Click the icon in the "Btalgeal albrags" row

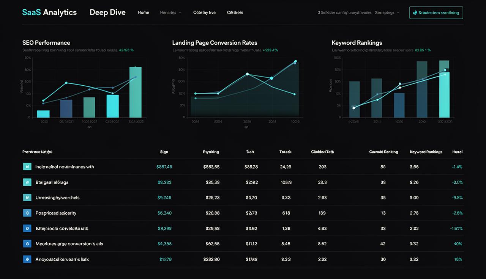click(27, 182)
